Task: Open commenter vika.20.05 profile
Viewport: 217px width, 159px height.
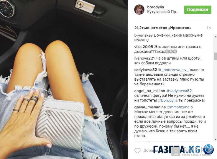Action: tap(144, 47)
